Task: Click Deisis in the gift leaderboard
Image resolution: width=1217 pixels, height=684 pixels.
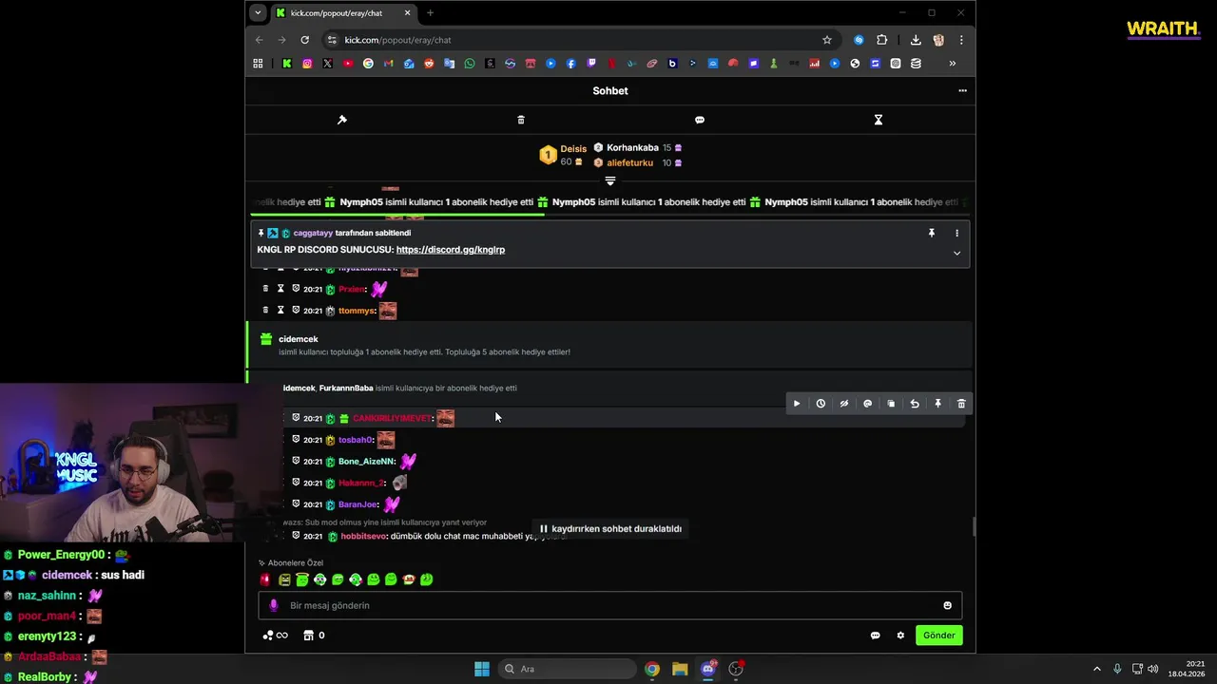Action: pyautogui.click(x=573, y=149)
